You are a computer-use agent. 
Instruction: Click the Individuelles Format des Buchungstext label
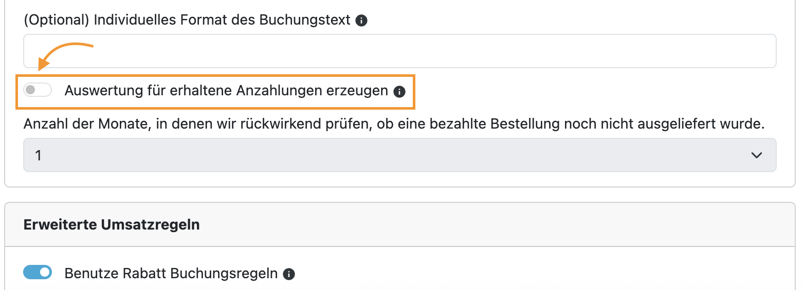click(187, 20)
